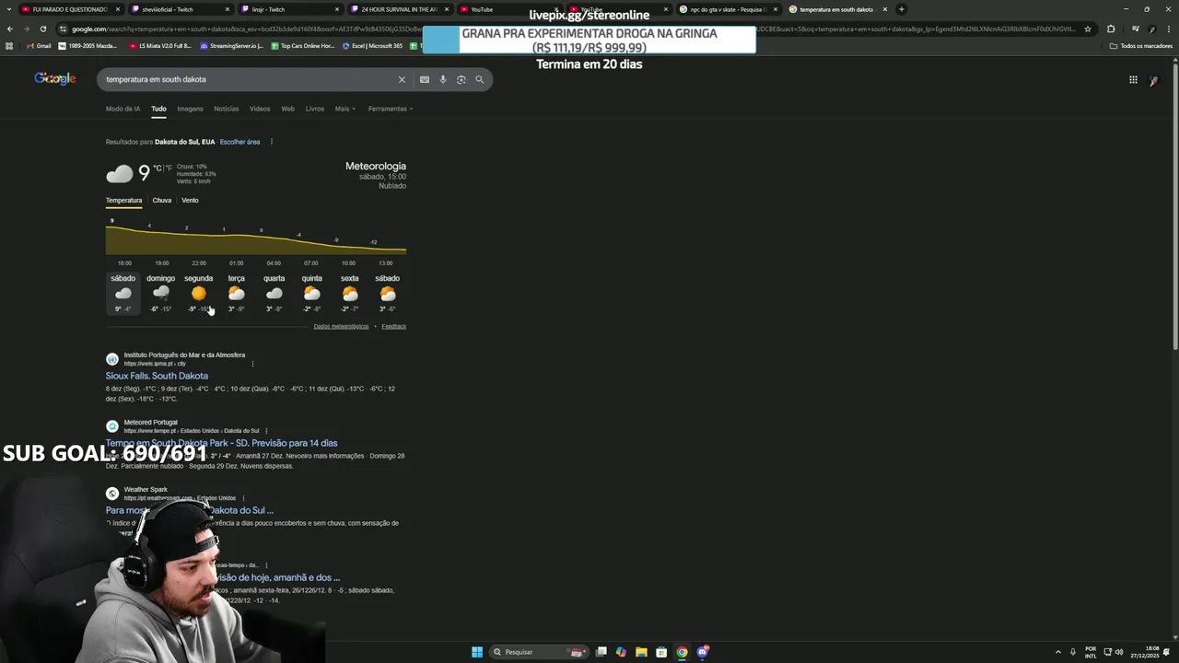1179x663 pixels.
Task: Open the three-dot menu beside Escolher área
Action: click(x=271, y=142)
